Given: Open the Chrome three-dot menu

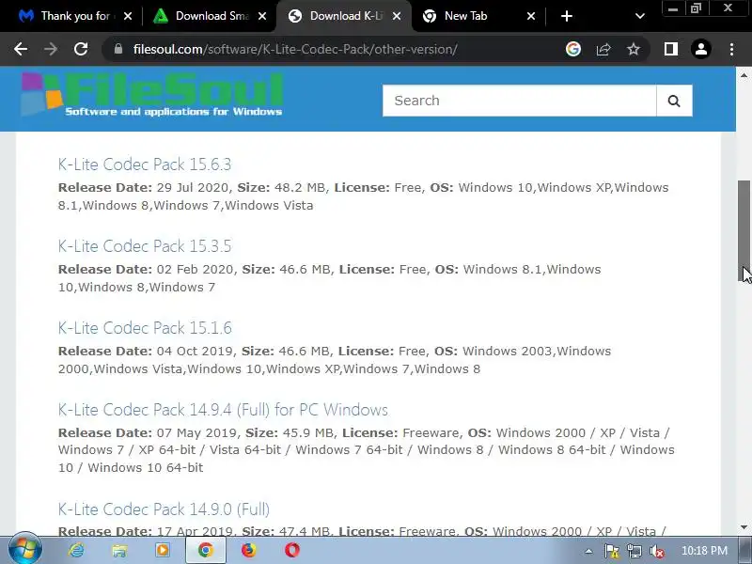Looking at the screenshot, I should coord(731,49).
